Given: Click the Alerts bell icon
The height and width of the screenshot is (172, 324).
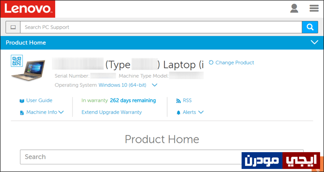Looking at the screenshot, I should click(x=178, y=113).
